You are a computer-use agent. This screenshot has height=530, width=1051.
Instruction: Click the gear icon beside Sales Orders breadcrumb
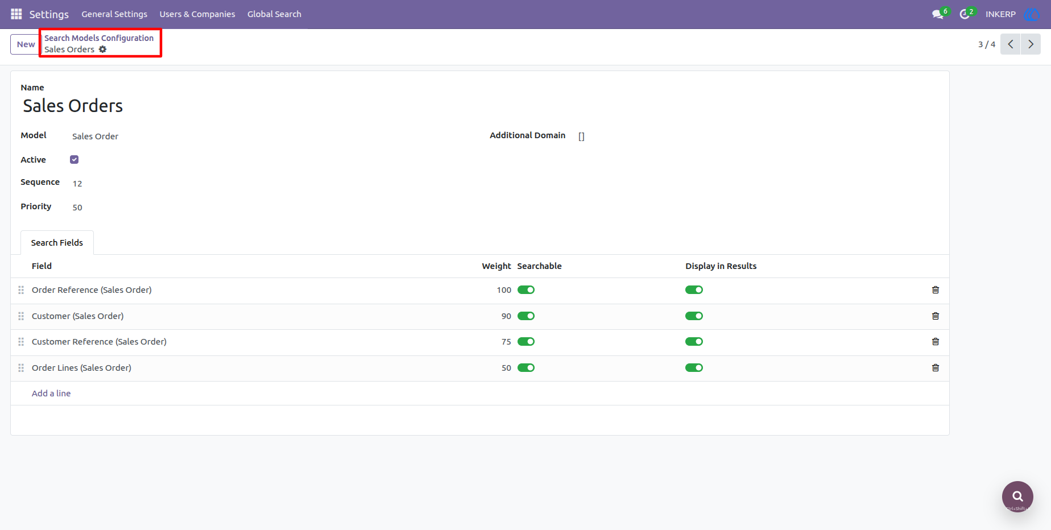pyautogui.click(x=103, y=49)
